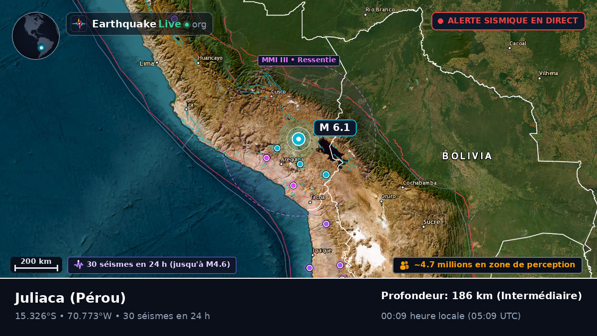Select the ALERTE SISMIQUE EN DIRECT badge
The width and height of the screenshot is (597, 336).
[x=508, y=21]
